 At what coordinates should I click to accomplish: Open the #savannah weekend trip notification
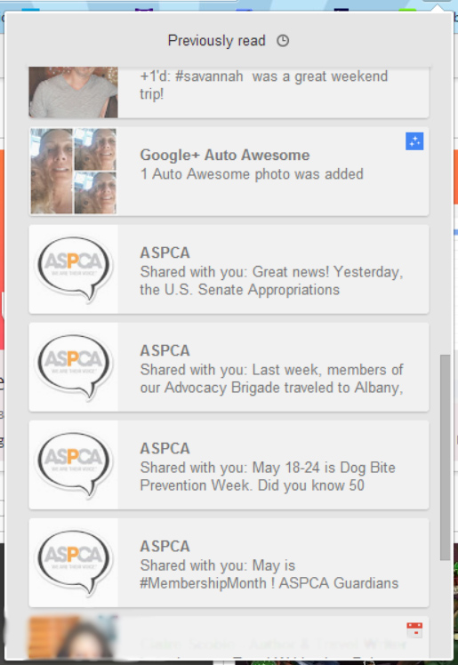point(229,92)
